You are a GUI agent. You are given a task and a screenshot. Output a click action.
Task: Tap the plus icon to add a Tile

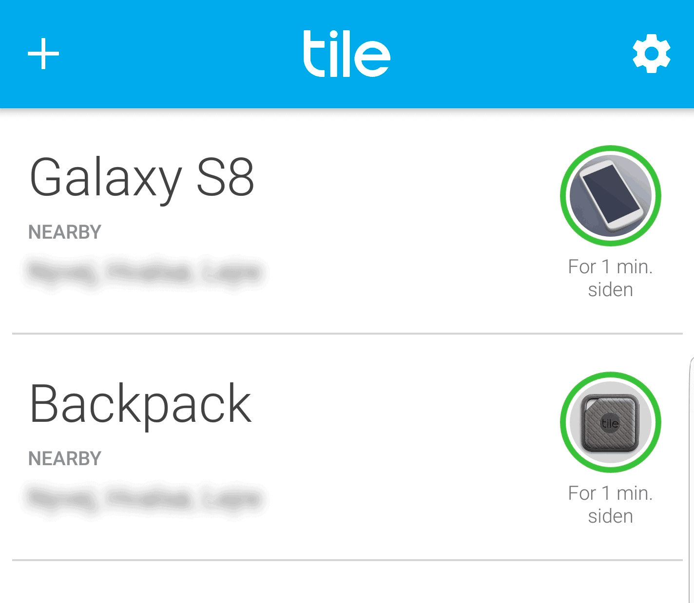43,54
